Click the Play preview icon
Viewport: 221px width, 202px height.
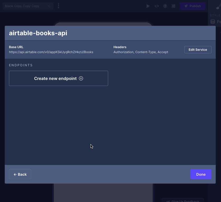(148, 6)
